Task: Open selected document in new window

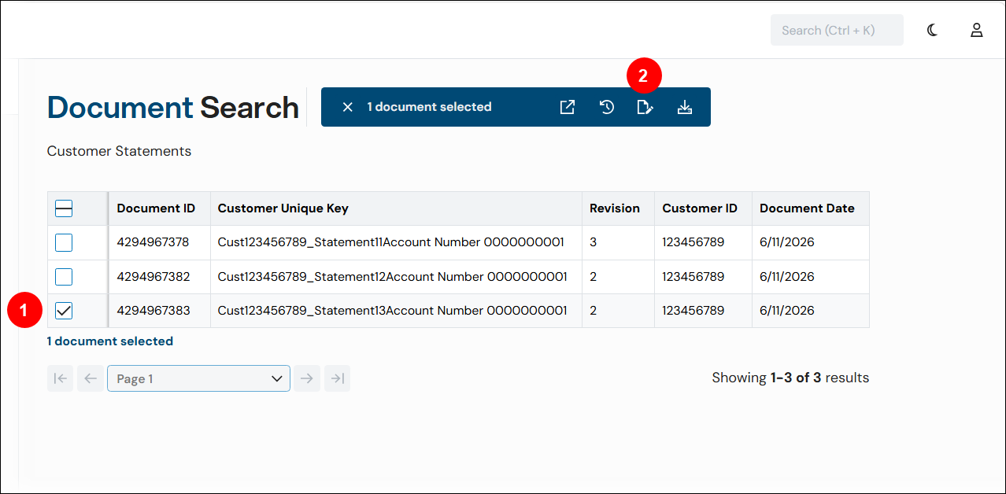Action: 567,107
